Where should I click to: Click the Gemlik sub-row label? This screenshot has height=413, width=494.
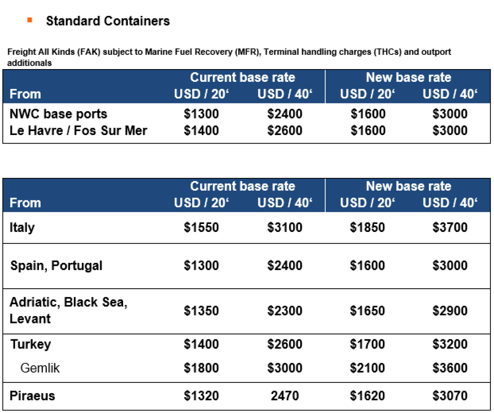40,368
